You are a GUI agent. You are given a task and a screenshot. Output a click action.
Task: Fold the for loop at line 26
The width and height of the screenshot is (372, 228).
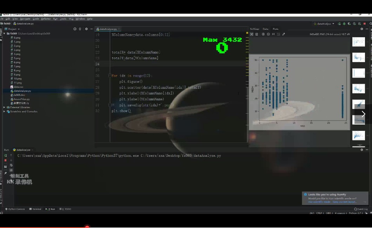click(x=109, y=76)
